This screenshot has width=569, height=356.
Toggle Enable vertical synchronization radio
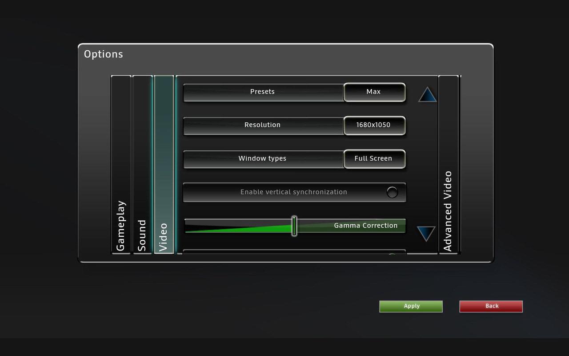[392, 192]
